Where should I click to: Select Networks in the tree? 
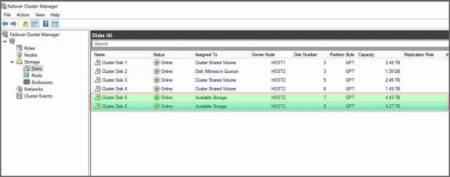click(34, 89)
